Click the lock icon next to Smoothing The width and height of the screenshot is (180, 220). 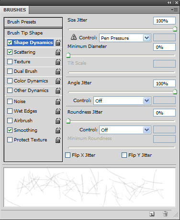[x=58, y=130]
